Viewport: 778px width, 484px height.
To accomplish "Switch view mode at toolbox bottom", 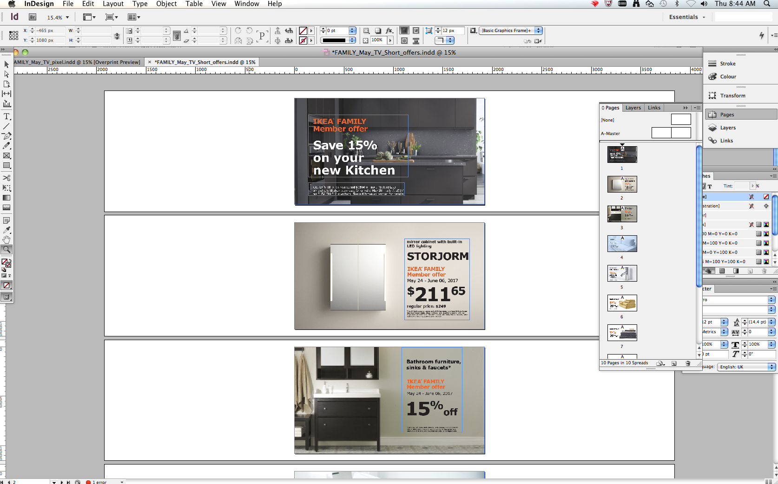I will tap(7, 297).
